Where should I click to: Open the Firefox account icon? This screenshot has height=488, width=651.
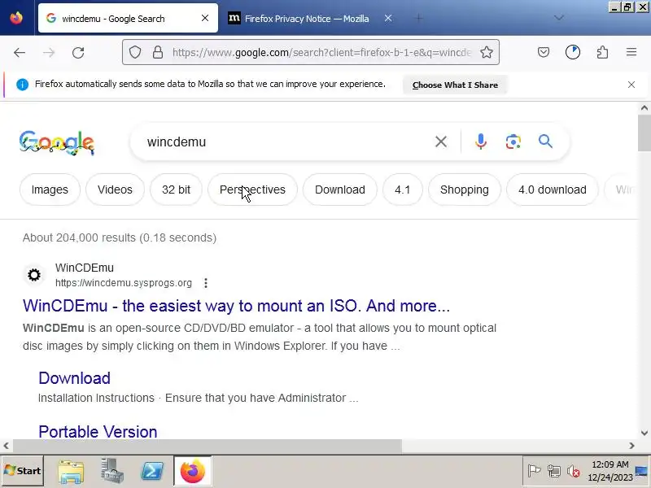pyautogui.click(x=573, y=52)
